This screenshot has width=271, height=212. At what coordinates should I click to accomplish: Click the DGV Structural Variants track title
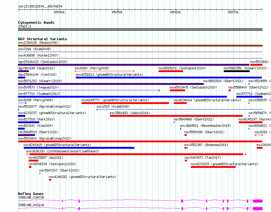[x=43, y=39]
